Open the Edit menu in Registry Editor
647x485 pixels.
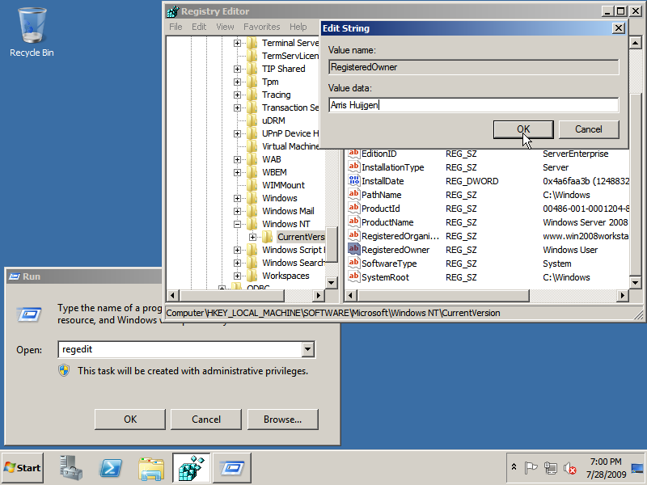[x=199, y=27]
